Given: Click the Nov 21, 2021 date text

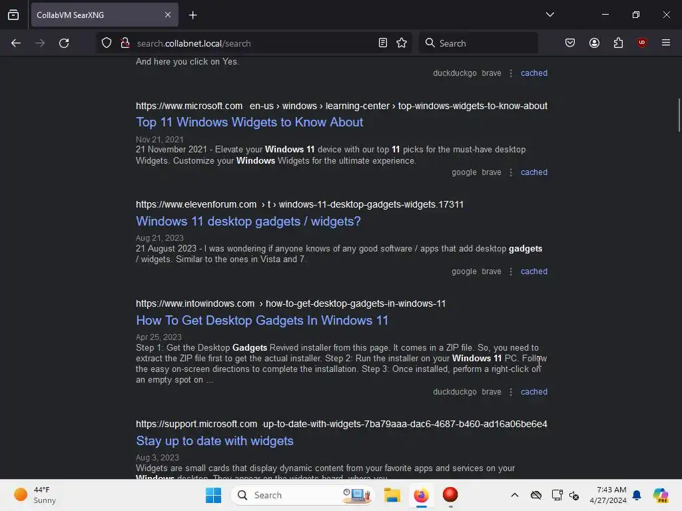Looking at the screenshot, I should coord(160,140).
